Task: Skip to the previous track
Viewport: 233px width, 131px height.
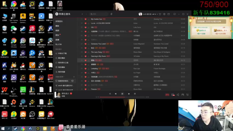Action: (116, 94)
